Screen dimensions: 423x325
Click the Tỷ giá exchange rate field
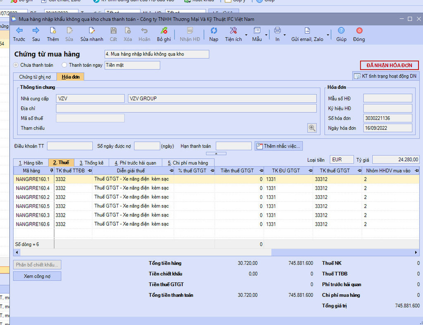[396, 160]
